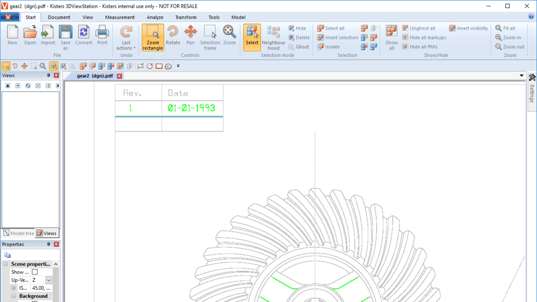Click Hide all markups button
The width and height of the screenshot is (537, 302).
pos(424,37)
